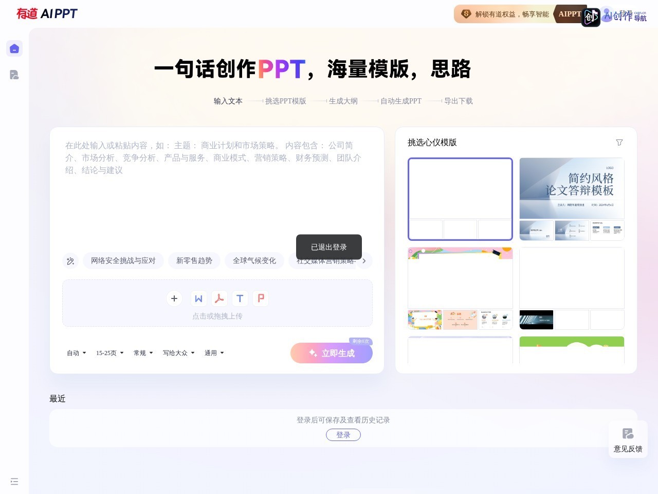Upload a text file via the T icon

click(x=240, y=298)
